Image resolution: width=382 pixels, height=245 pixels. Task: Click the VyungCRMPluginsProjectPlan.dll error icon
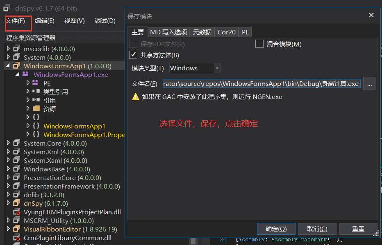[x=16, y=212]
